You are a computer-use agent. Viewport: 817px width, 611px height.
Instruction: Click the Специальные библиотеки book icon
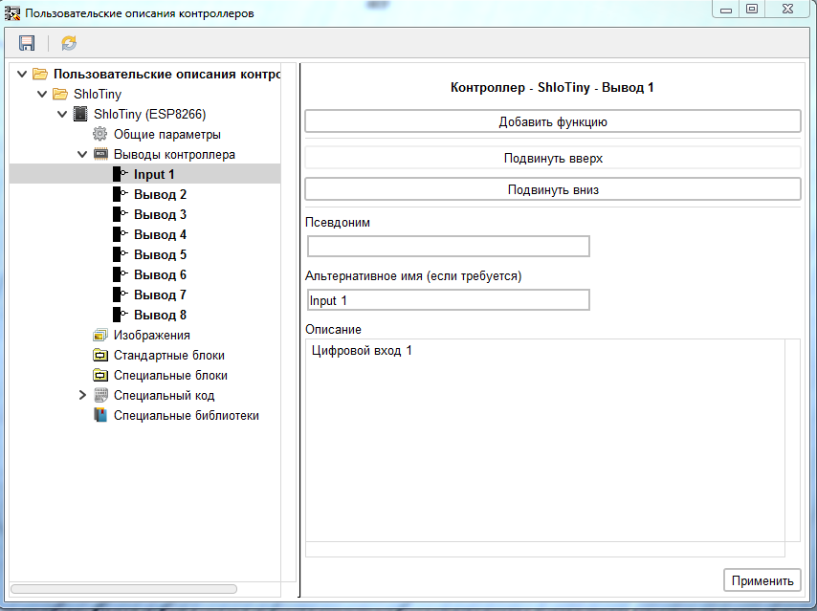[x=100, y=415]
